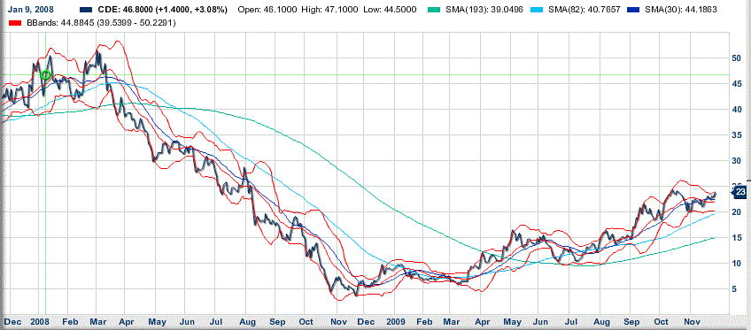Click the CDE: 46.8000 price readout

click(163, 10)
